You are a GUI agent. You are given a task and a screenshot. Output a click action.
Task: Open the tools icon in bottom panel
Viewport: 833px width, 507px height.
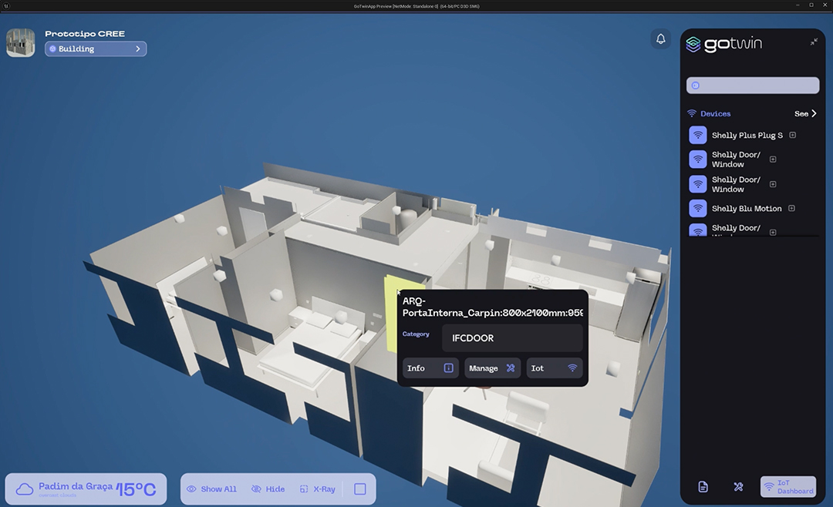[x=738, y=486]
